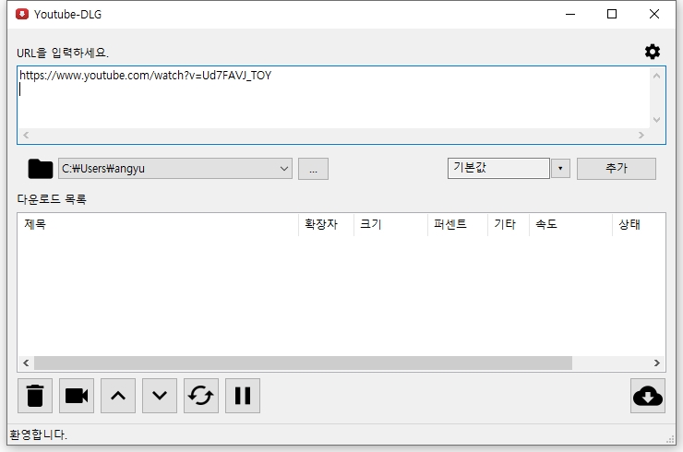The height and width of the screenshot is (452, 683).
Task: Click the download list scroll left arrow
Action: pyautogui.click(x=26, y=363)
